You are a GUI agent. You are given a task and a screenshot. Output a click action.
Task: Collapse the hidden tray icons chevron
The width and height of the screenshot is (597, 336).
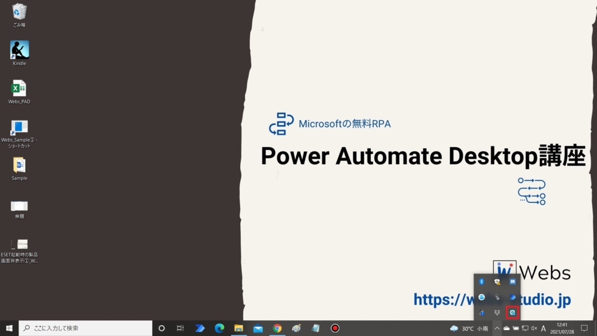point(497,328)
